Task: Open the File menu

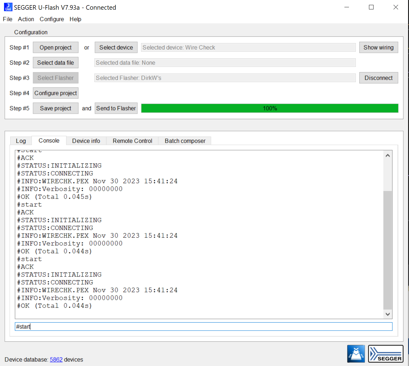Action: pyautogui.click(x=8, y=19)
